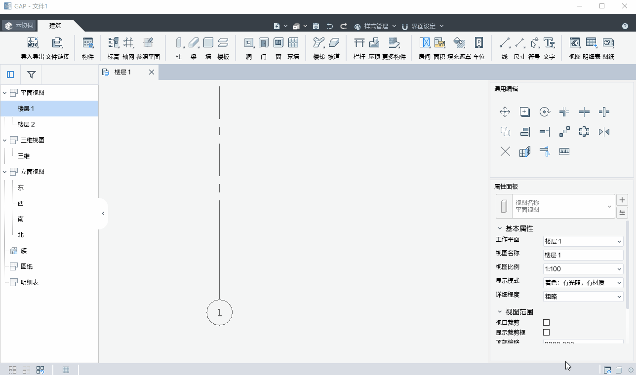Click the circular array tool in 通用编辑
This screenshot has height=375, width=636.
point(584,132)
